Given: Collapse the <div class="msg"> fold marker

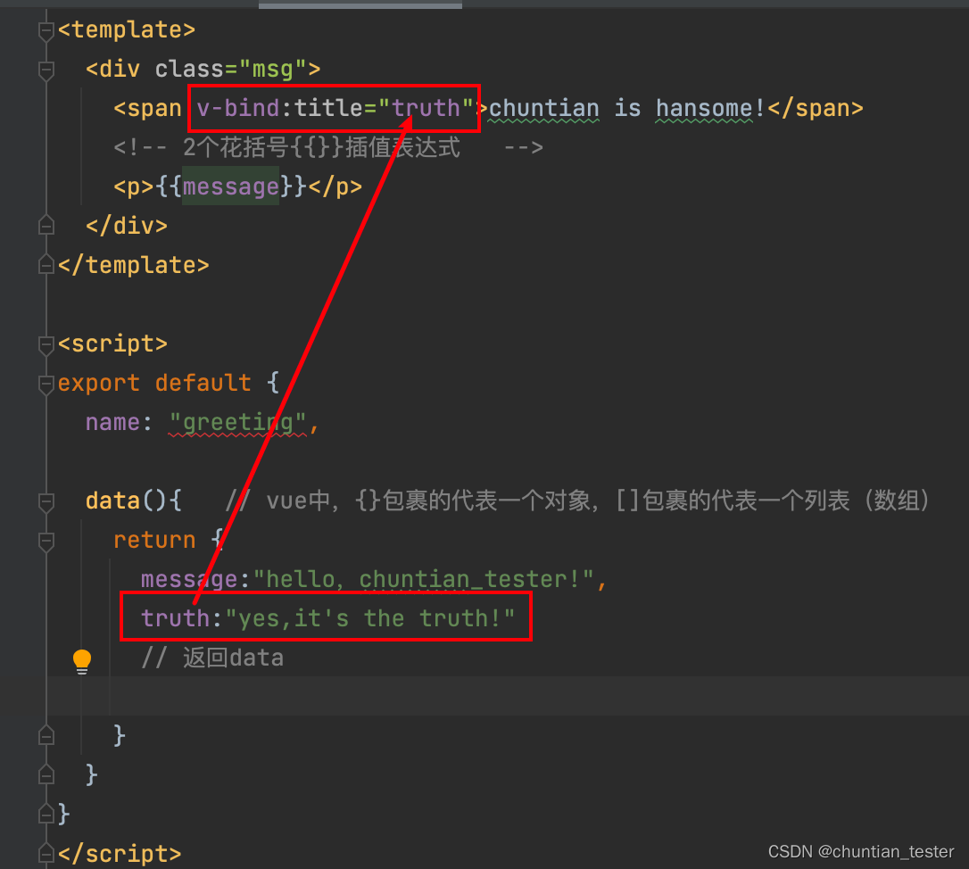Looking at the screenshot, I should (x=46, y=70).
